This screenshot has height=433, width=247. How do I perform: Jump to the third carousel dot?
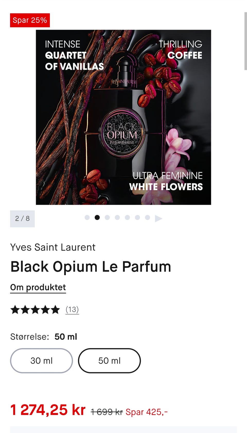click(x=107, y=218)
